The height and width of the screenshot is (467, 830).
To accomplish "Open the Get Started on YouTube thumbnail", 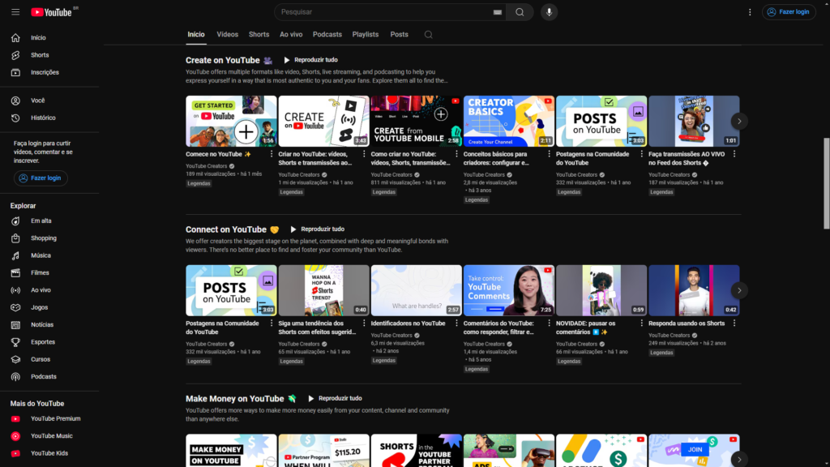I will tap(231, 122).
